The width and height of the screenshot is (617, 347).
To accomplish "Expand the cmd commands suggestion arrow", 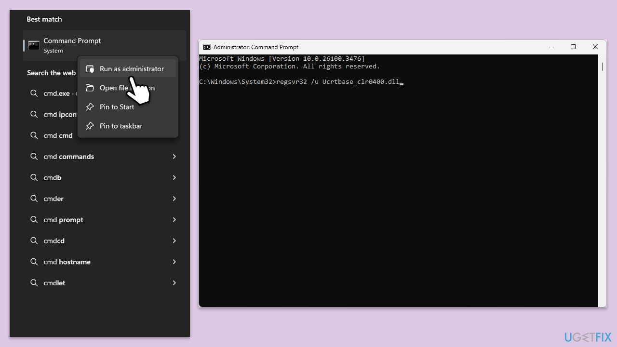I will click(174, 157).
